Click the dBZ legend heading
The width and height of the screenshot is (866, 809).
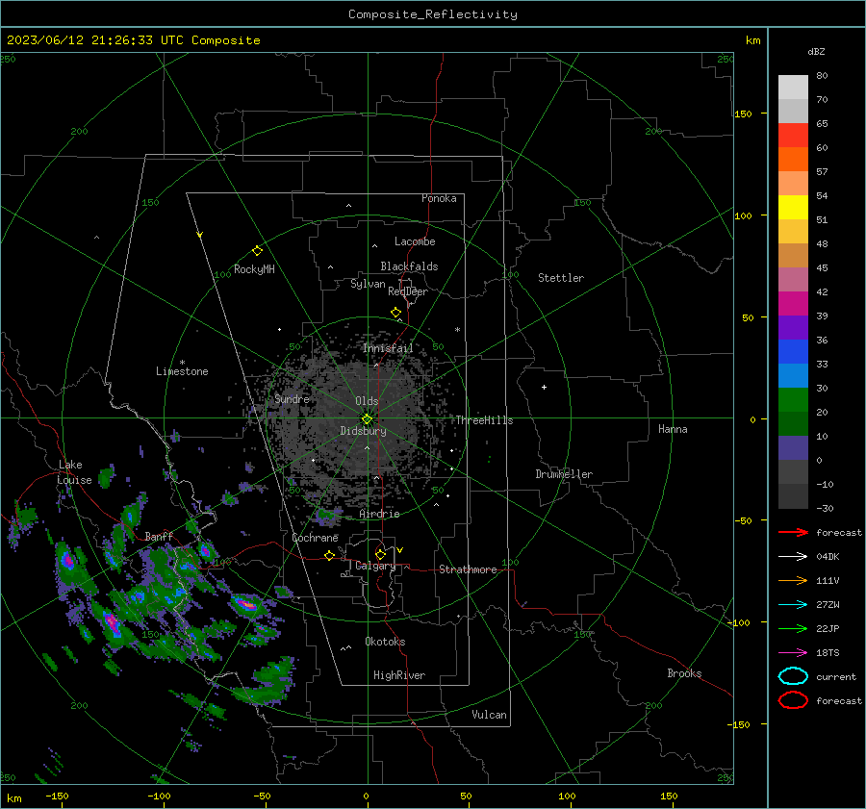coord(816,51)
